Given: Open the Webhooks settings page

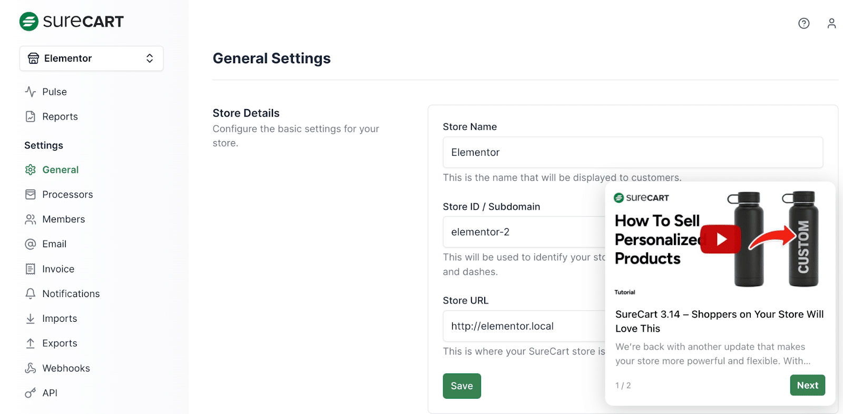Looking at the screenshot, I should (66, 368).
